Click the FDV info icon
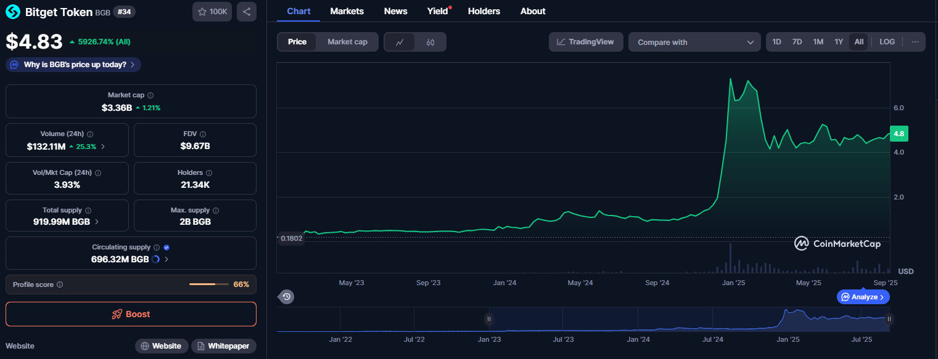This screenshot has width=938, height=359. pyautogui.click(x=203, y=134)
